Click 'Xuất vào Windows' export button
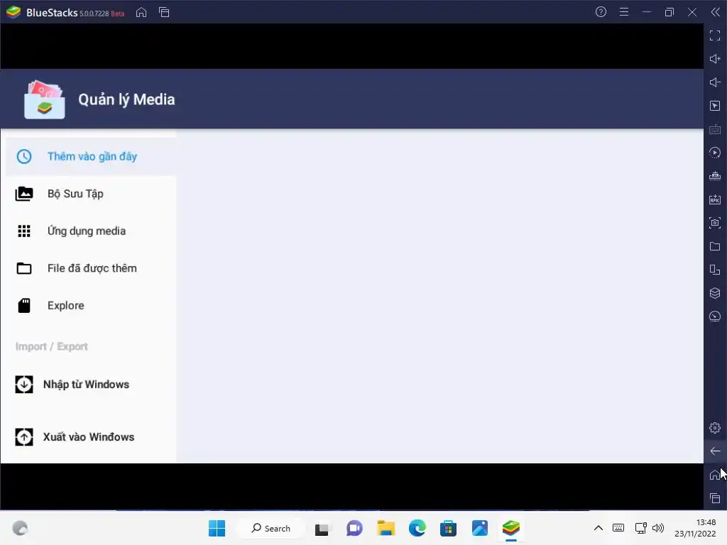This screenshot has height=545, width=727. click(x=75, y=437)
